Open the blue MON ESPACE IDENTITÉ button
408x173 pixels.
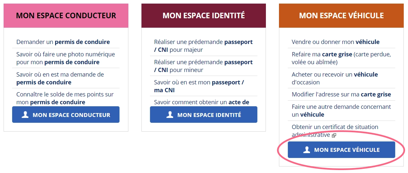tap(204, 115)
